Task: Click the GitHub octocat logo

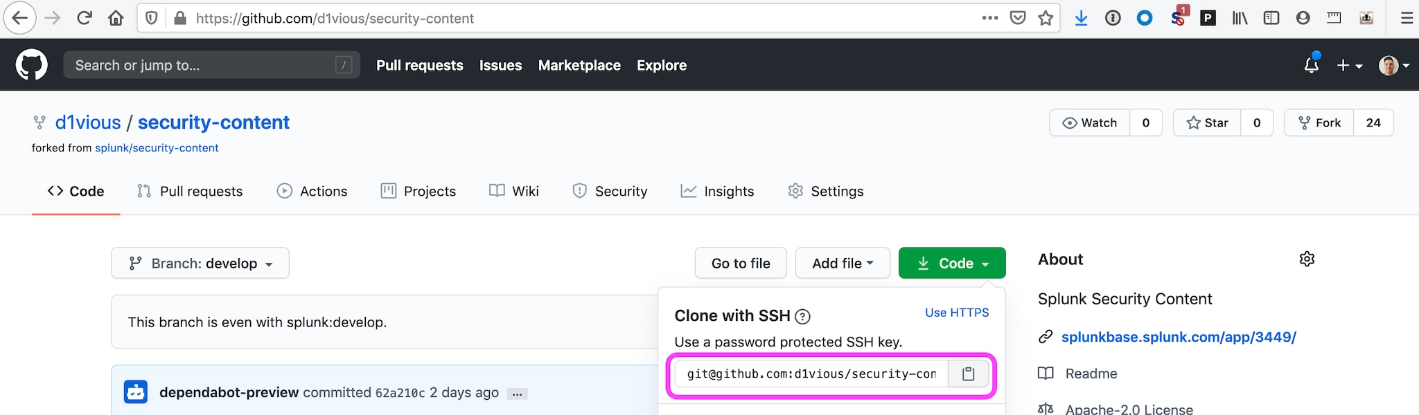Action: pos(32,65)
